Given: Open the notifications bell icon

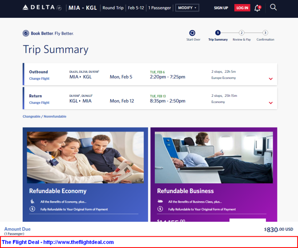Looking at the screenshot, I should pos(258,8).
